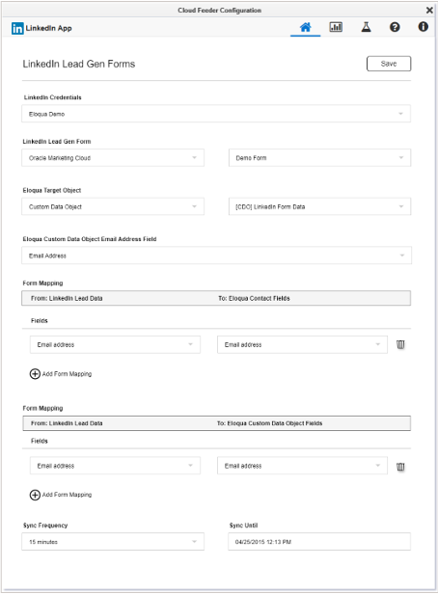The height and width of the screenshot is (594, 438).
Task: Open the info icon
Action: click(424, 27)
